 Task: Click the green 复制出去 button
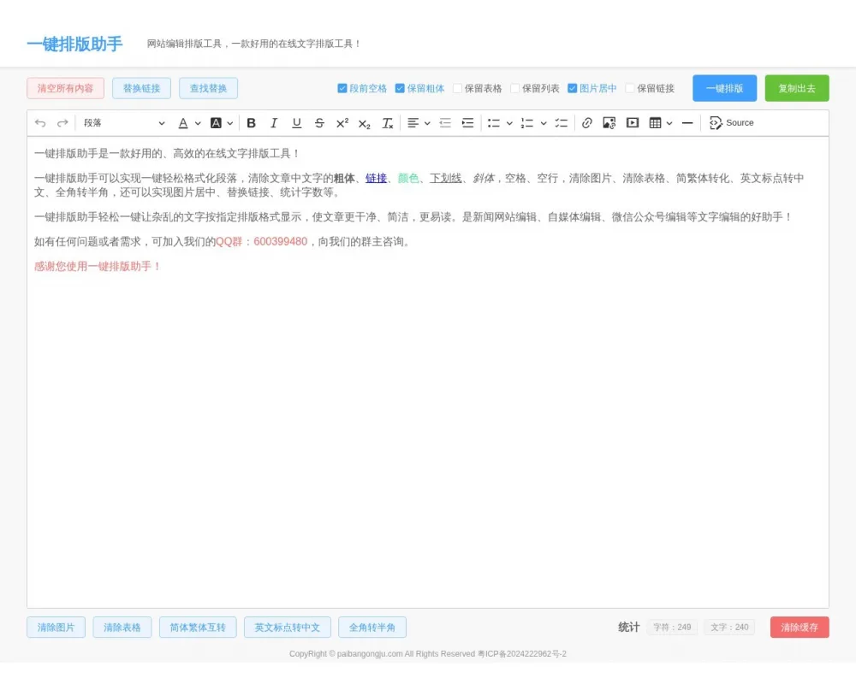(x=797, y=88)
